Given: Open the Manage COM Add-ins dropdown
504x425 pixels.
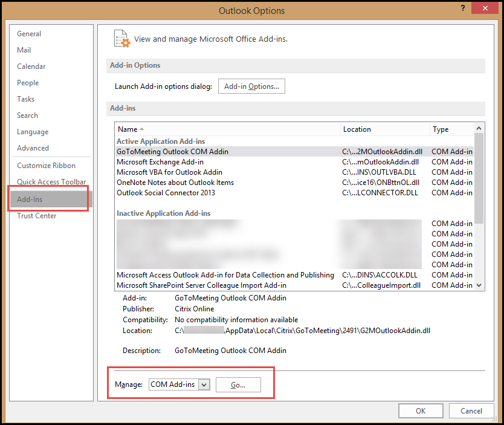Looking at the screenshot, I should click(x=203, y=384).
